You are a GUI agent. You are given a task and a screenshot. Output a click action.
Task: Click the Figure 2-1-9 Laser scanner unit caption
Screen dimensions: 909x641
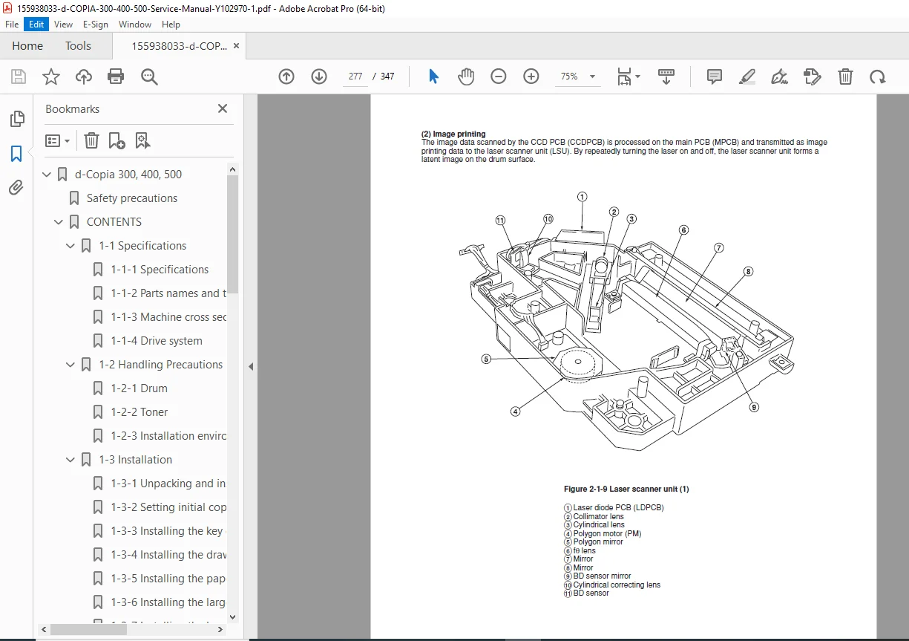click(x=626, y=489)
